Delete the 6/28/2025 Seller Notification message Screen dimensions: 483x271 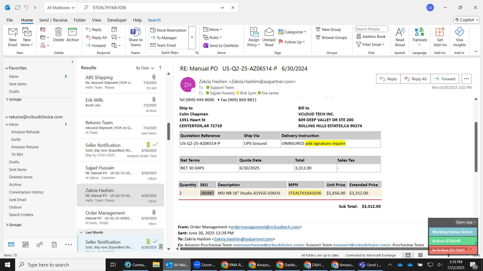tap(161, 247)
